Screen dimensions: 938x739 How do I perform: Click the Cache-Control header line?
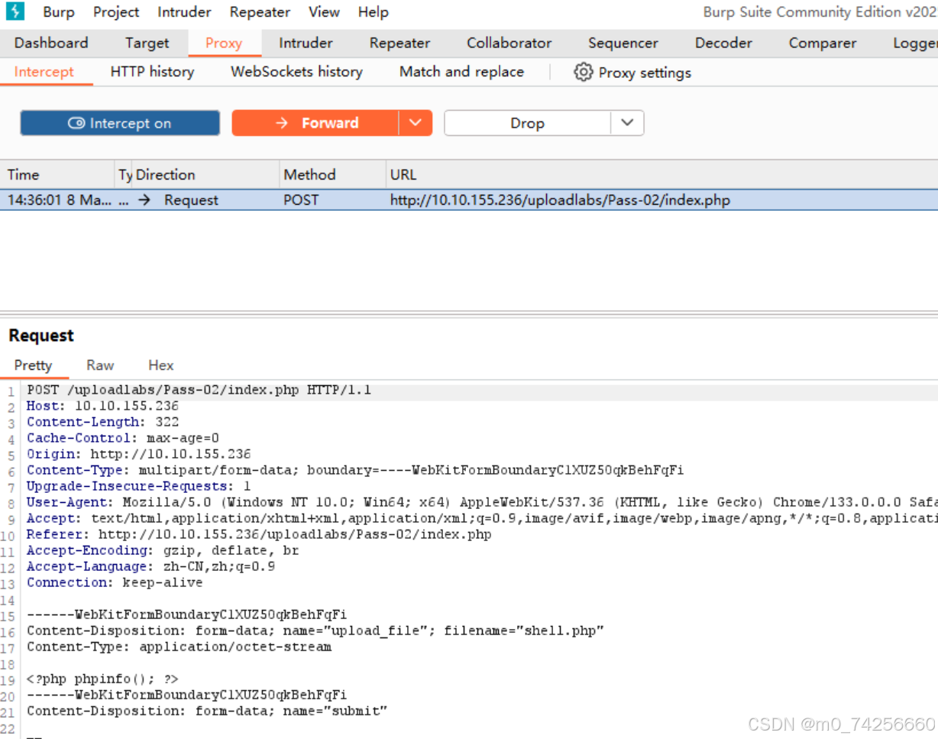pyautogui.click(x=123, y=438)
